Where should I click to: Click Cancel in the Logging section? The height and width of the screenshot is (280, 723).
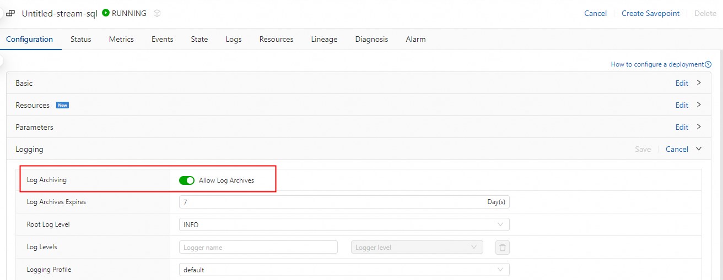pos(677,149)
